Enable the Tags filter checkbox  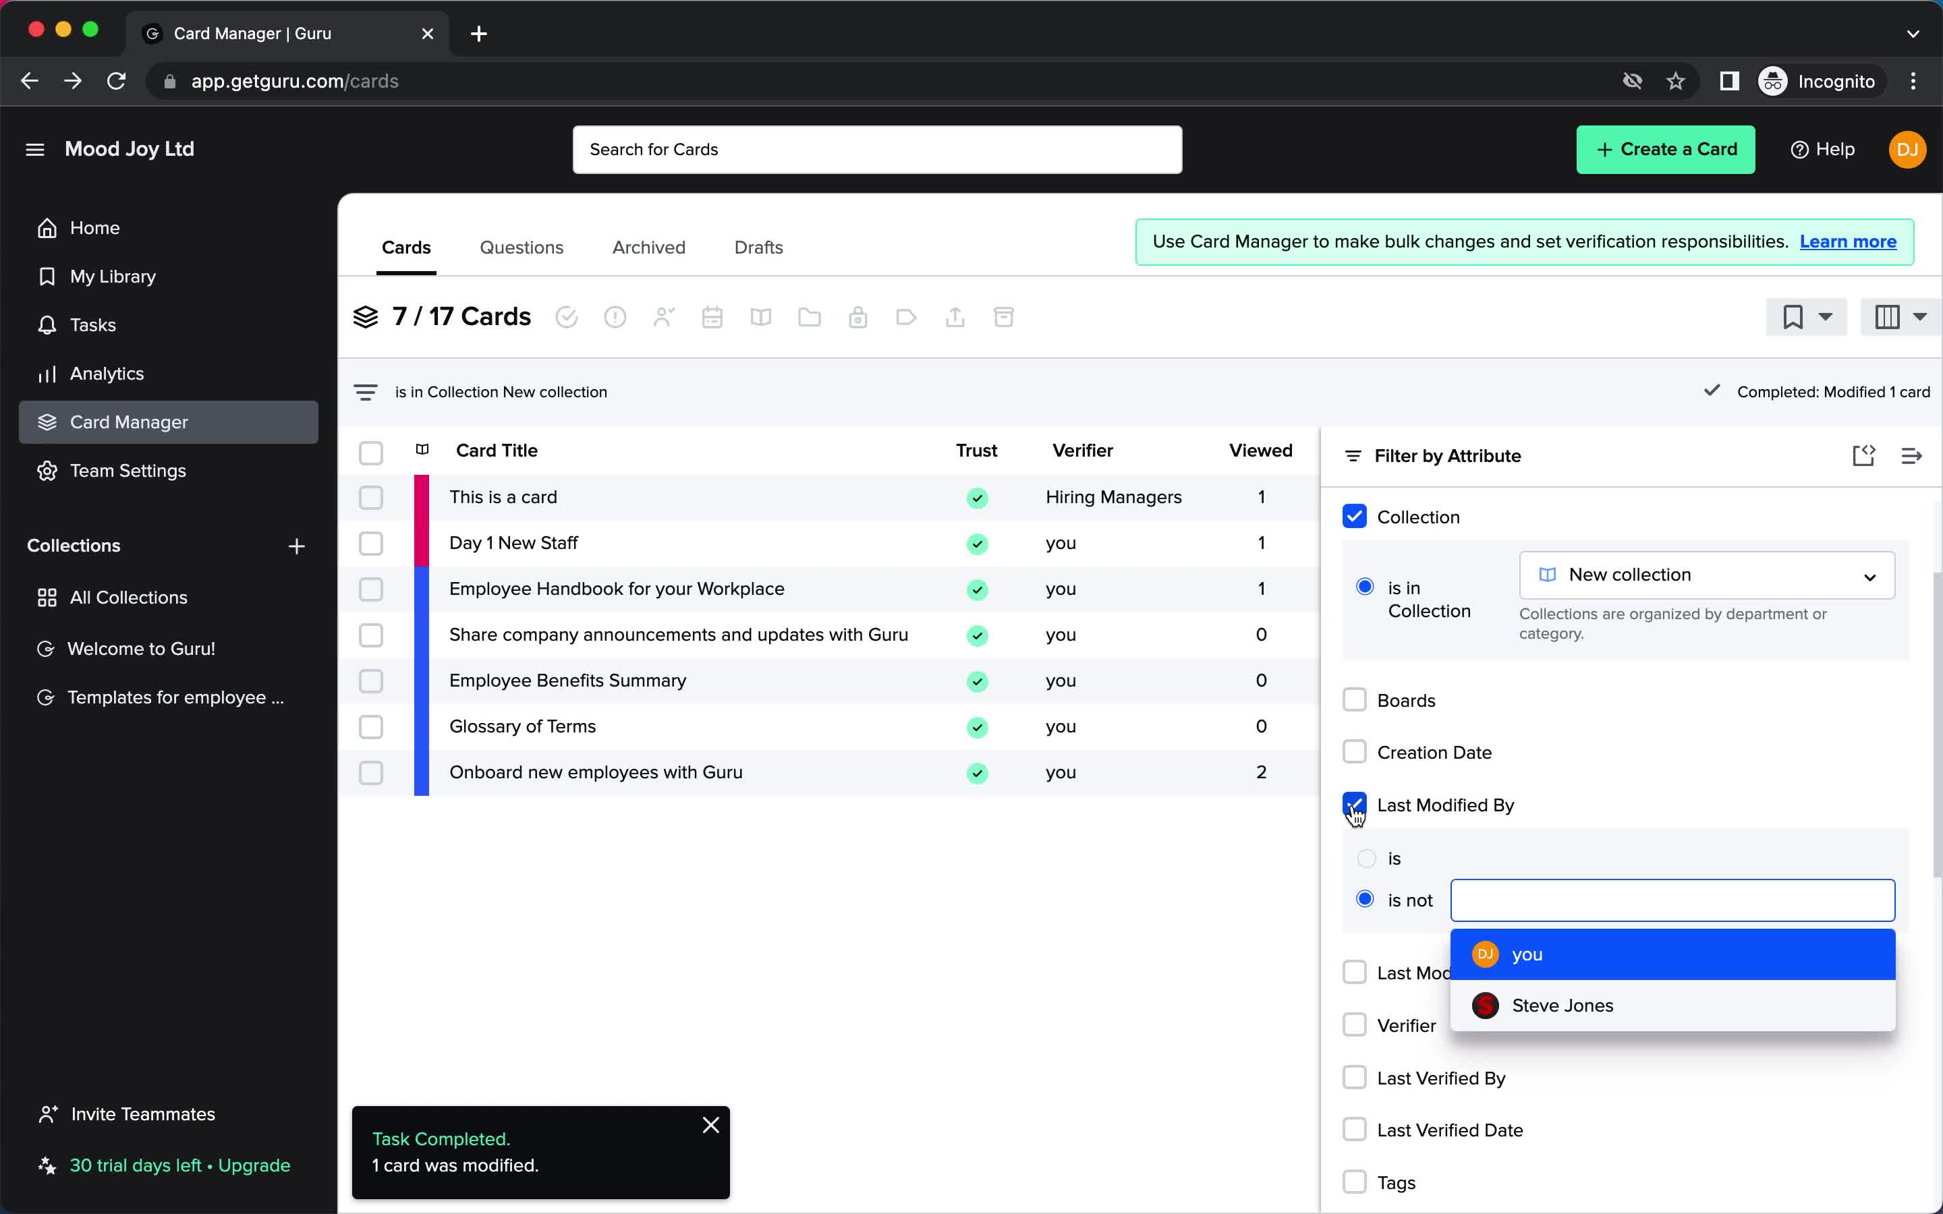(x=1355, y=1181)
